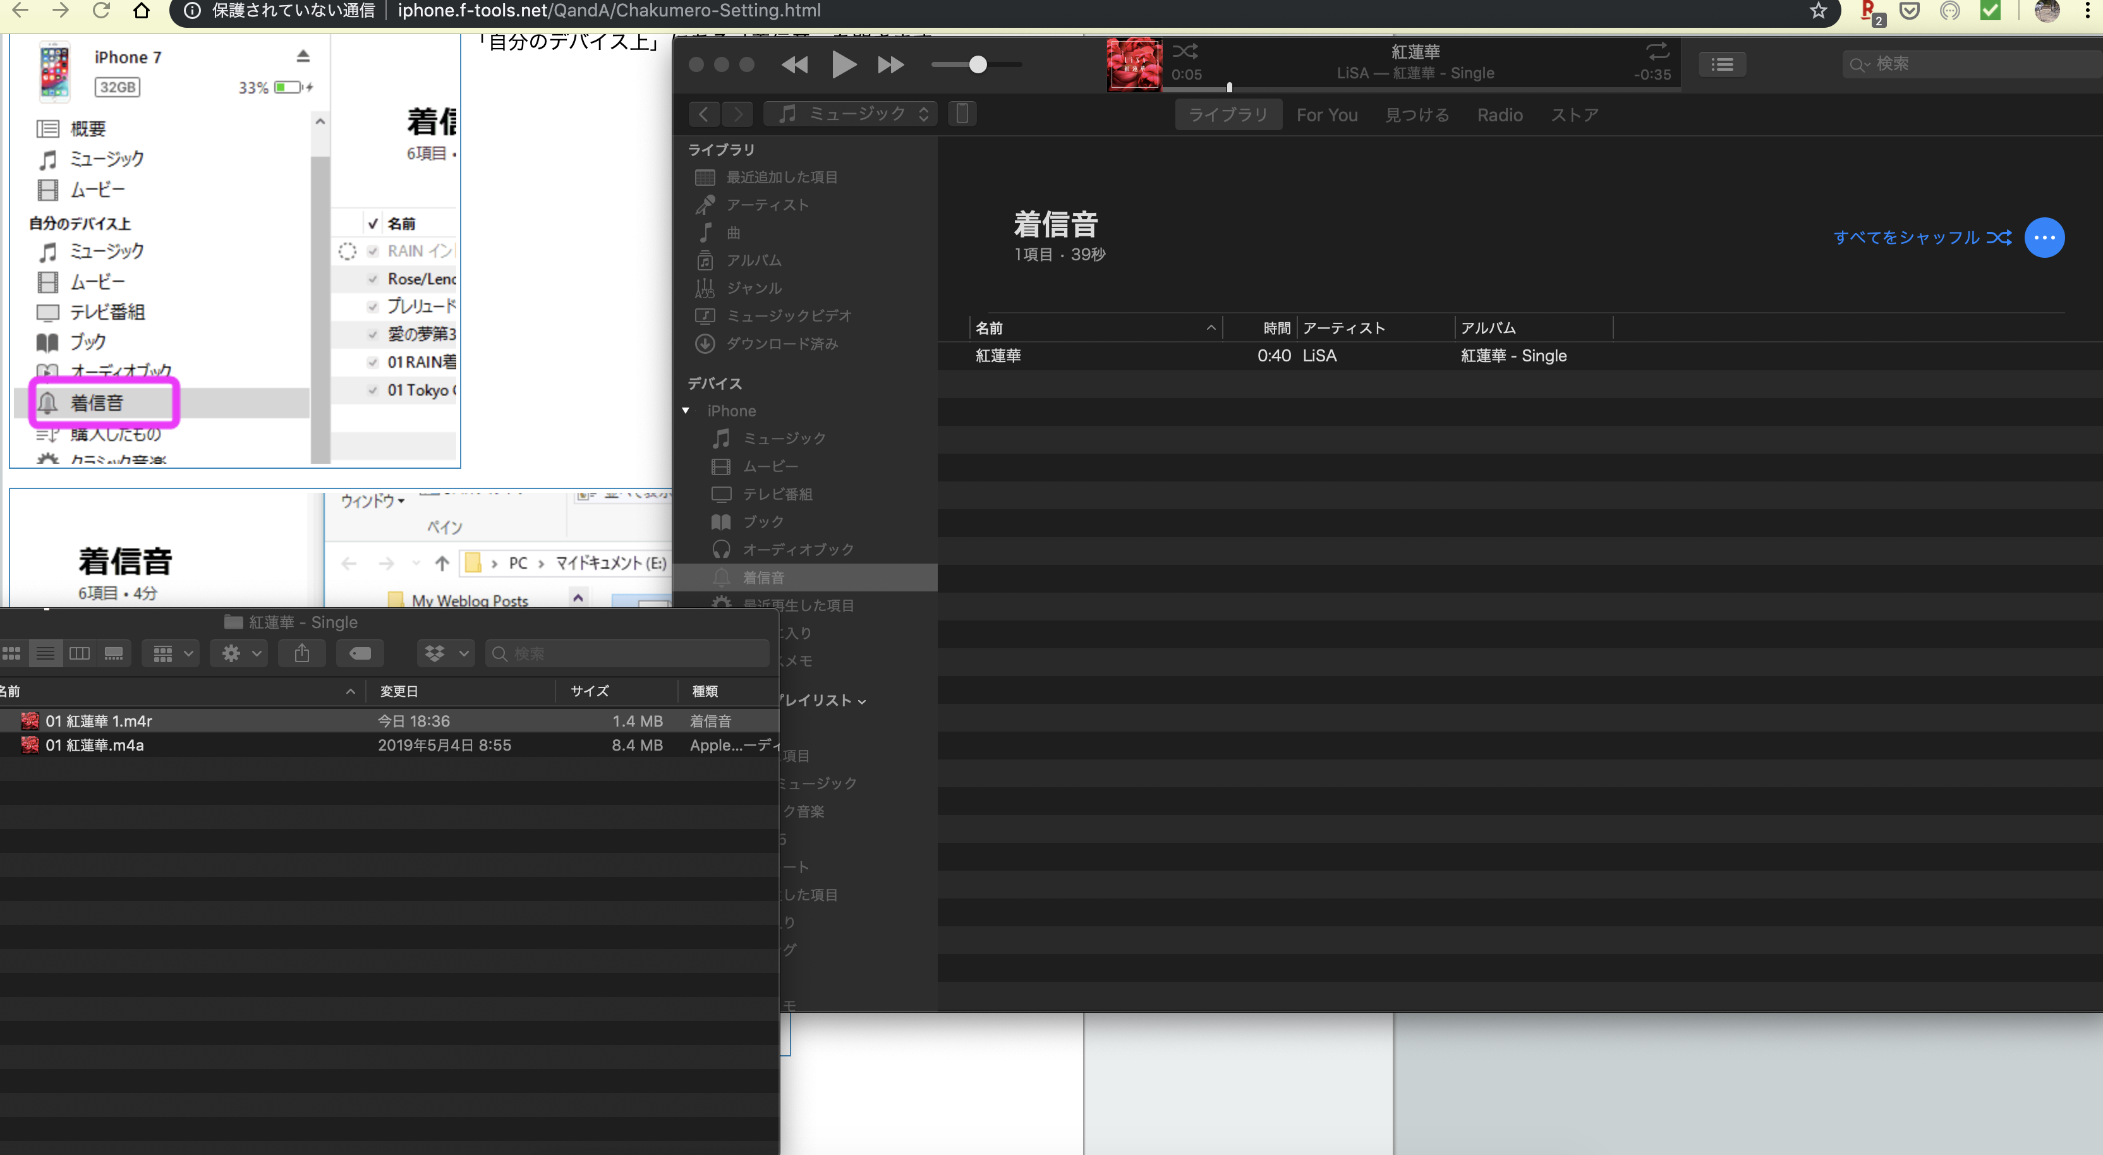Go forward with iTunes navigation arrow

coord(738,114)
